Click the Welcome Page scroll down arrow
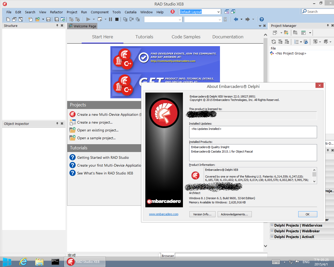Image resolution: width=334 pixels, height=267 pixels. [265, 246]
